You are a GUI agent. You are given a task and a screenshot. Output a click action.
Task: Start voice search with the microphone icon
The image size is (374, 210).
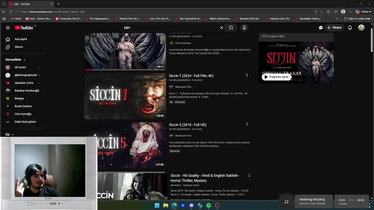(244, 28)
